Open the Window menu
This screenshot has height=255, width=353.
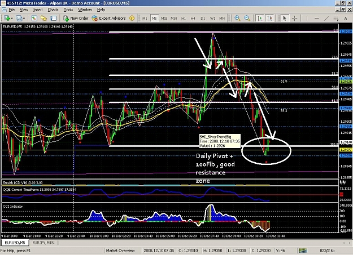pyautogui.click(x=85, y=10)
